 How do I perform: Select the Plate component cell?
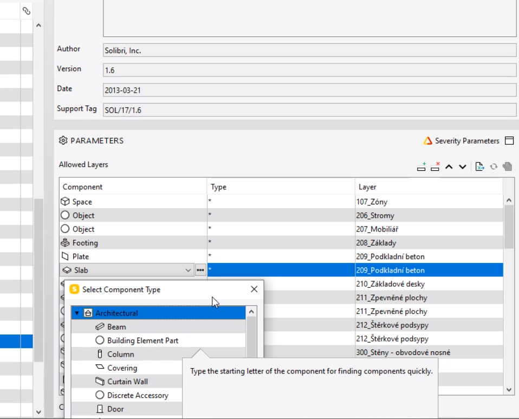click(x=133, y=256)
